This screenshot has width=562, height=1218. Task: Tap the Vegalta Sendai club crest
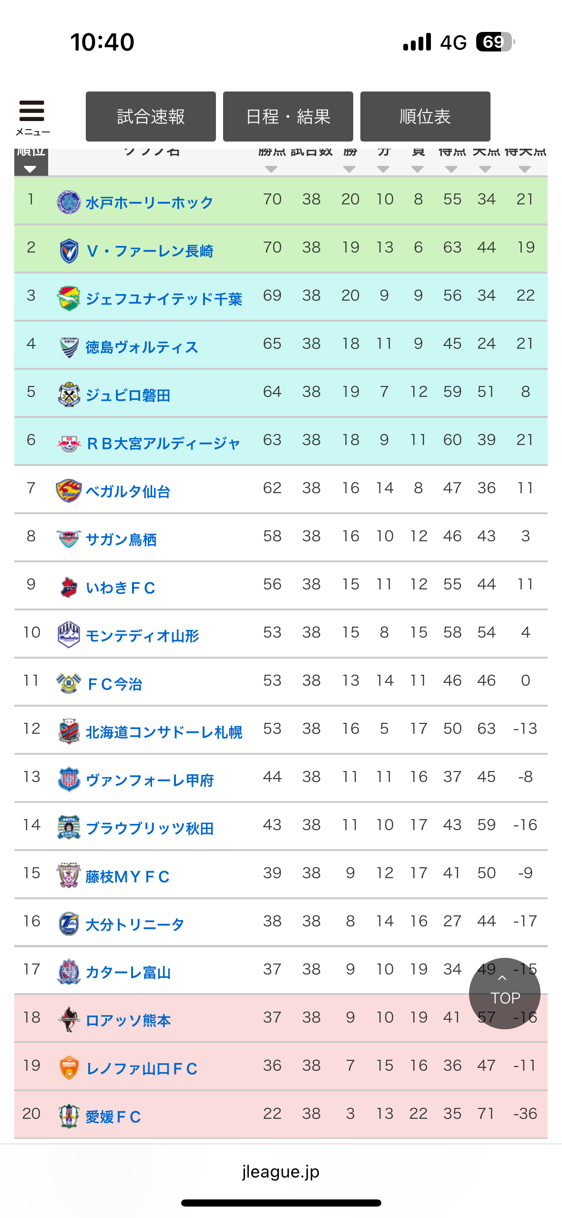click(x=69, y=491)
